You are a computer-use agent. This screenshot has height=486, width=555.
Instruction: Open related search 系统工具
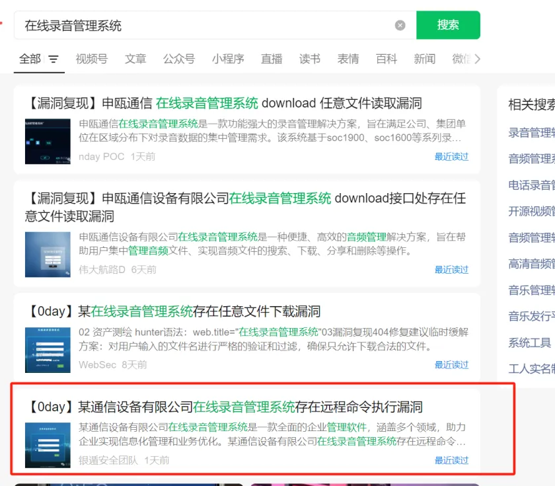[x=529, y=343]
